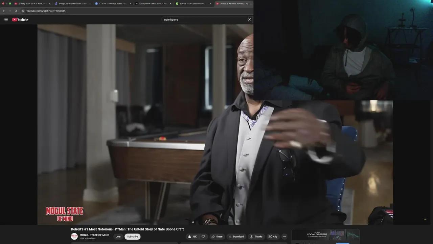433x244 pixels.
Task: Click the YouTube logo
Action: [20, 20]
